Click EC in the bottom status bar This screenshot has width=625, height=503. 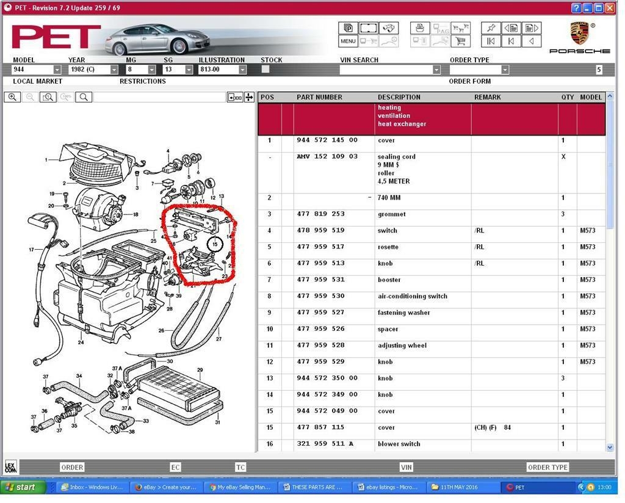[x=175, y=467]
